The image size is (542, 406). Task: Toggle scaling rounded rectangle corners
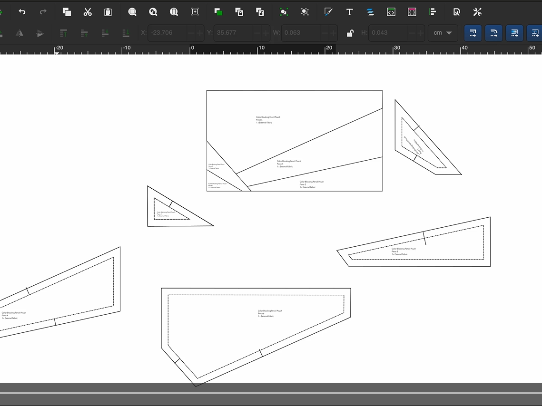493,33
